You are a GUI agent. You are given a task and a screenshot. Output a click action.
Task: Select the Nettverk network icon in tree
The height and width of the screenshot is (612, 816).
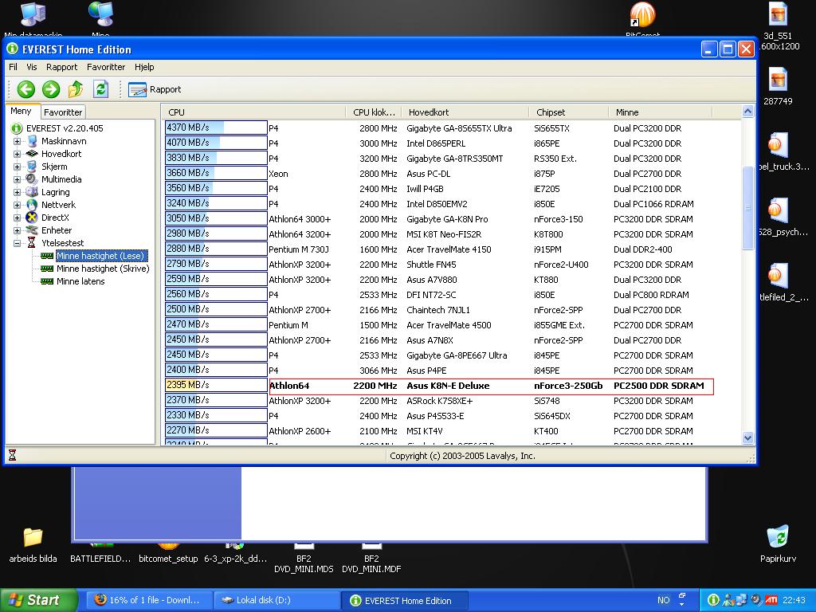(32, 205)
